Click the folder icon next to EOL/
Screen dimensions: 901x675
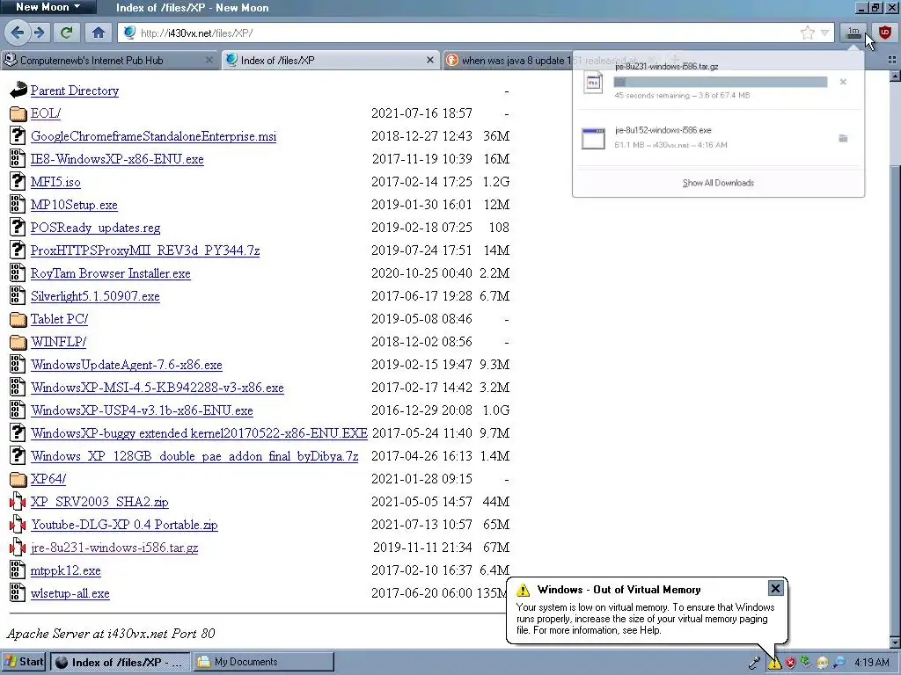(x=18, y=113)
